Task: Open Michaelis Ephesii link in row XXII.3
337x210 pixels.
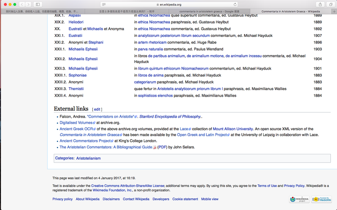Action: [x=83, y=69]
